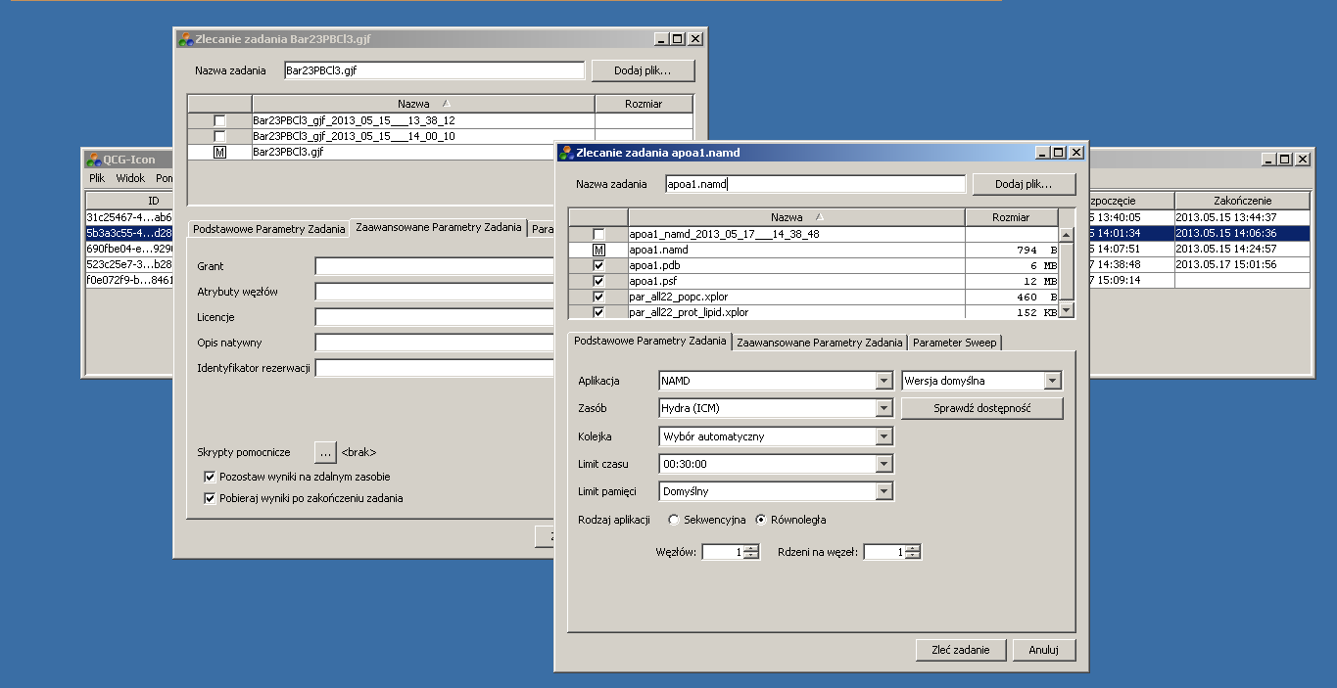Decrease the 'Rdzeni na węzeł' spinner value
The image size is (1337, 688).
913,556
